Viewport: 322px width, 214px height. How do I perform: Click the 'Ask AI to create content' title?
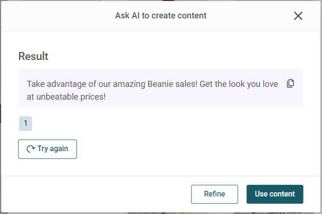click(x=161, y=16)
